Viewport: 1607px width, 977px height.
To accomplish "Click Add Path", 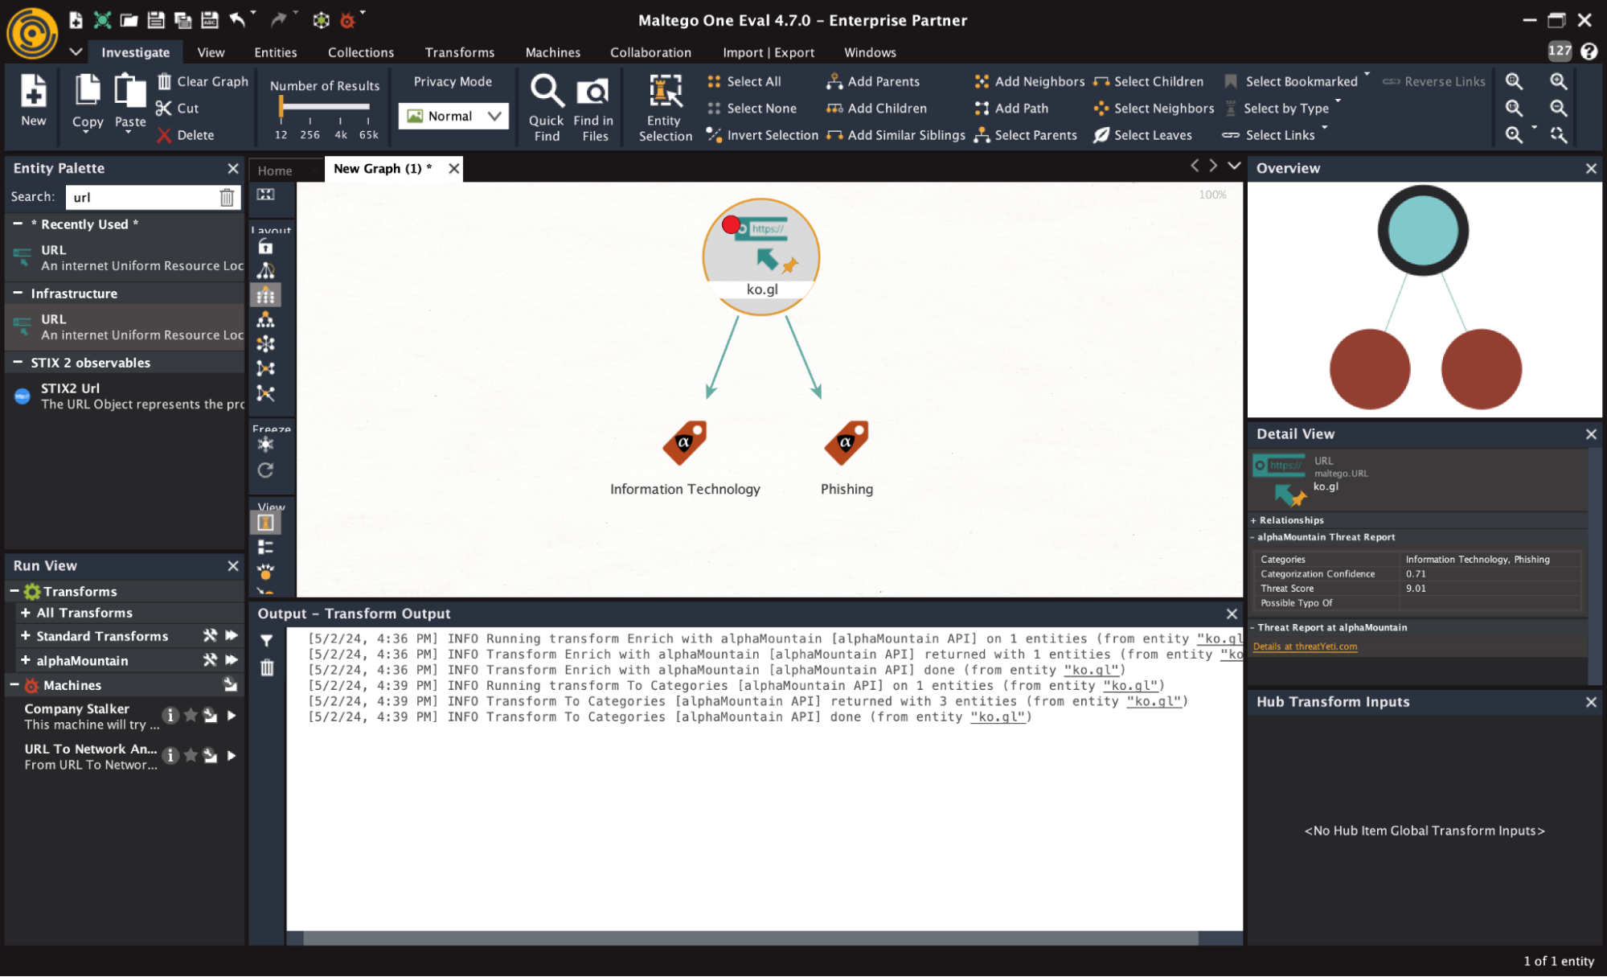I will click(1011, 108).
